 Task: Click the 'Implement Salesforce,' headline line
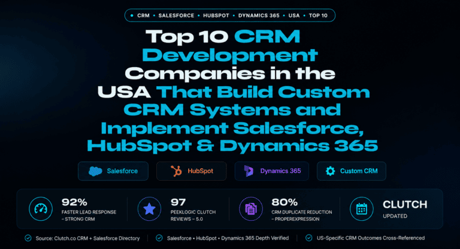pyautogui.click(x=232, y=129)
